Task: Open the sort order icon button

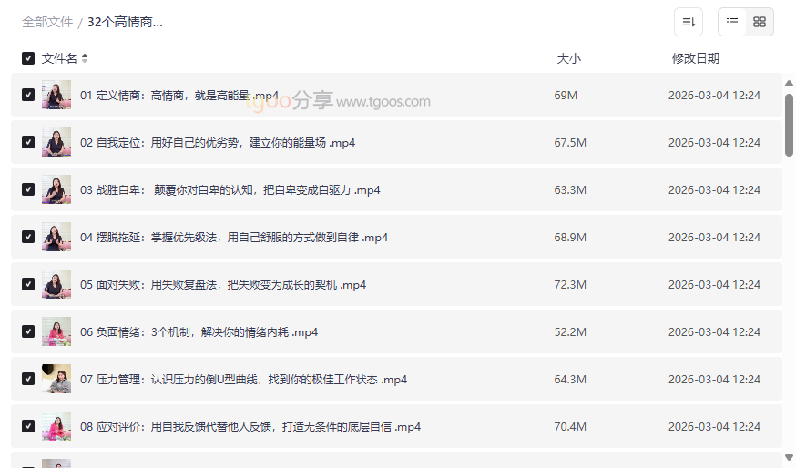Action: pyautogui.click(x=689, y=22)
